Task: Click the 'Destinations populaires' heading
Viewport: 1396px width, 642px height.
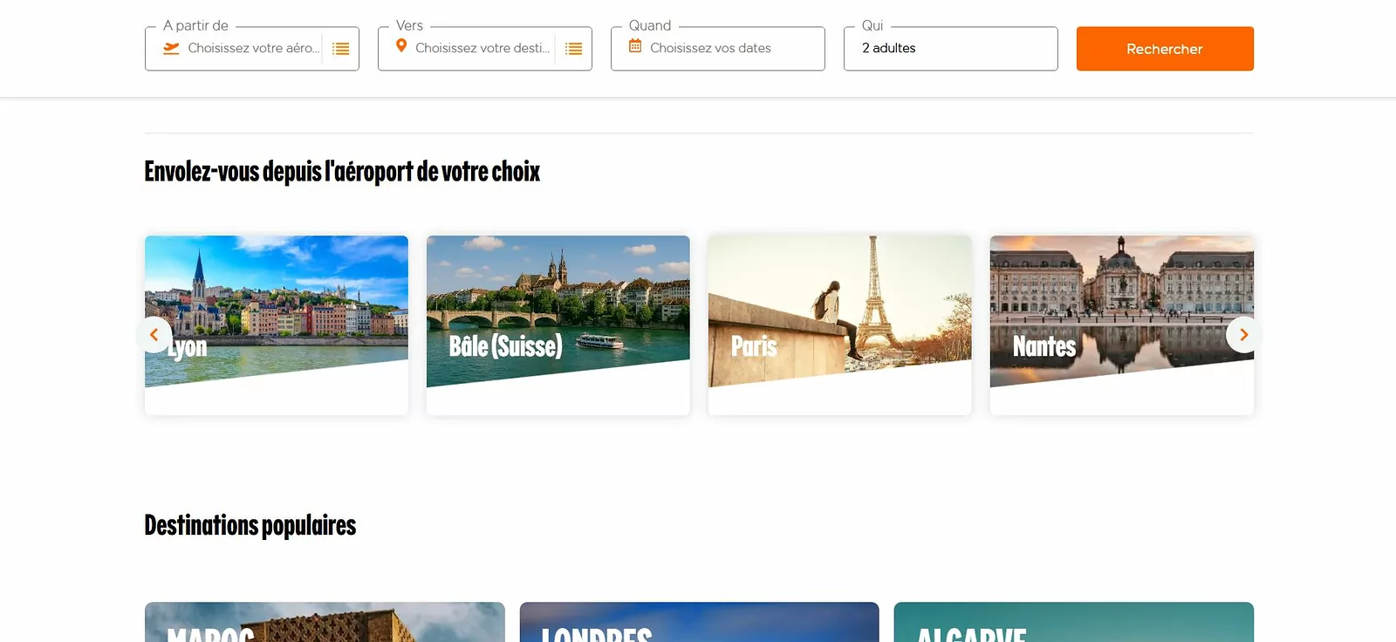Action: click(x=250, y=525)
